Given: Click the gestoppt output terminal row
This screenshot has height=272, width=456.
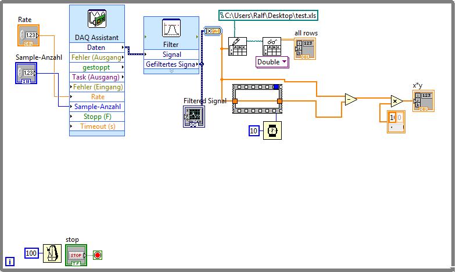Looking at the screenshot, I should [x=97, y=67].
